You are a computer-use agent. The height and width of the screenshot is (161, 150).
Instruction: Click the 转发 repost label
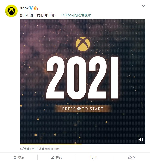(59, 157)
